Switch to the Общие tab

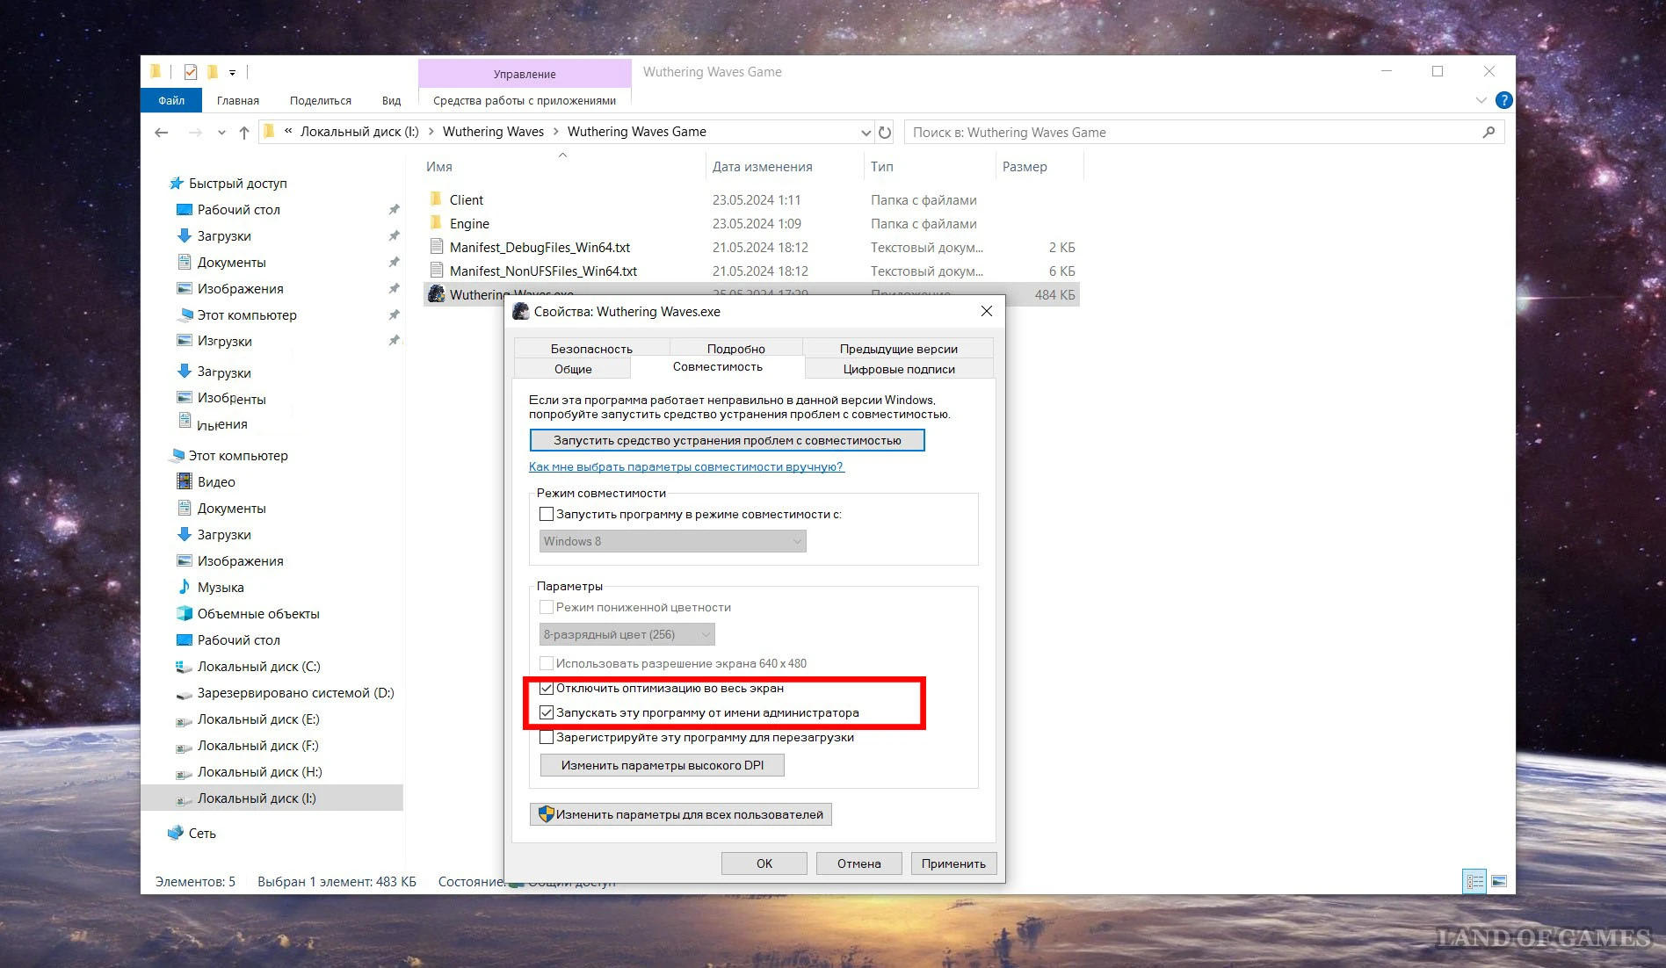point(573,369)
